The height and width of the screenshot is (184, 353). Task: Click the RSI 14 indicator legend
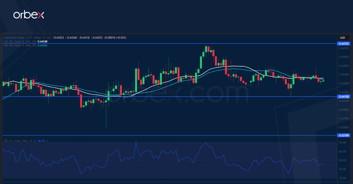coord(20,141)
